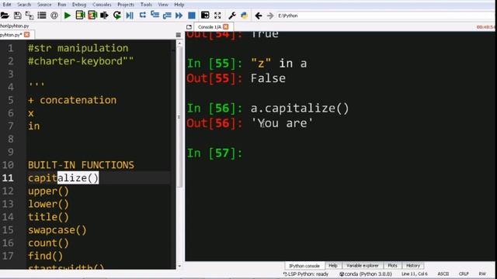Toggle fullscreen mode icon
This screenshot has width=497, height=279.
pos(217,15)
